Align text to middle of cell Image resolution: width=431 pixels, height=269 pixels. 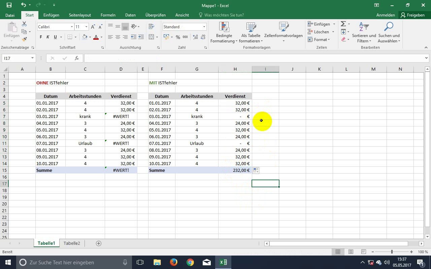(x=118, y=27)
